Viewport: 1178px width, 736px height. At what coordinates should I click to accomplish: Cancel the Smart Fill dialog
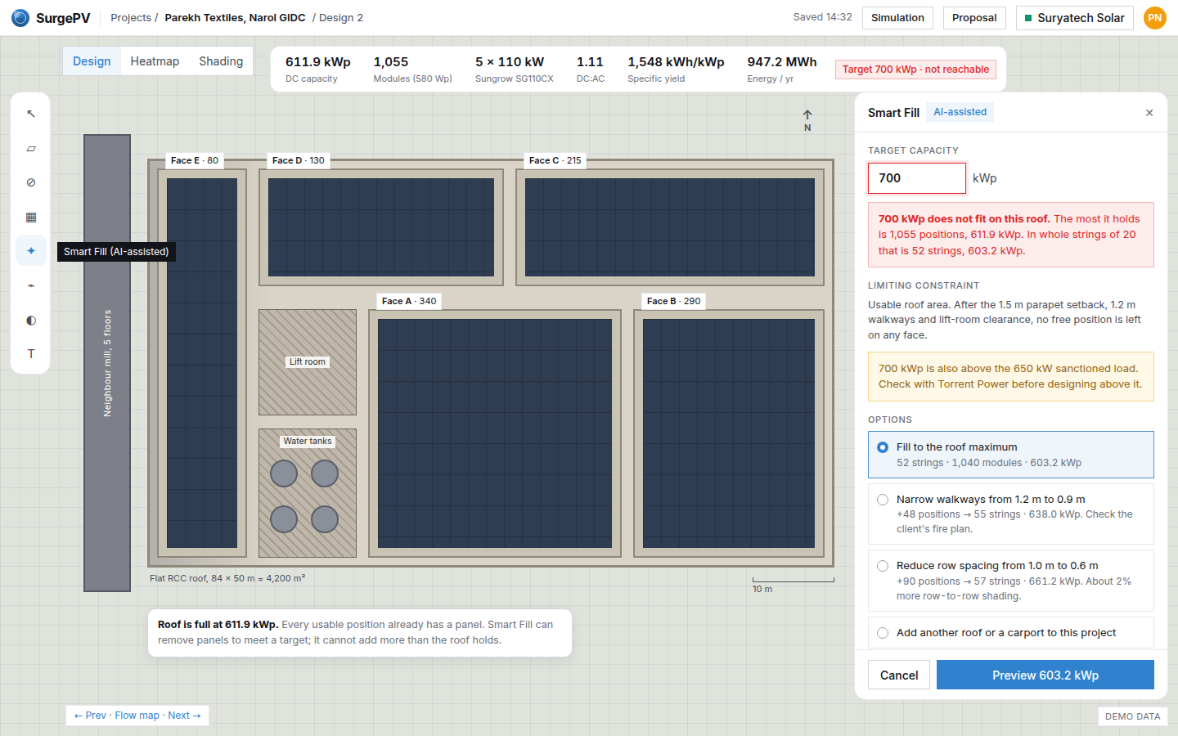coord(899,675)
